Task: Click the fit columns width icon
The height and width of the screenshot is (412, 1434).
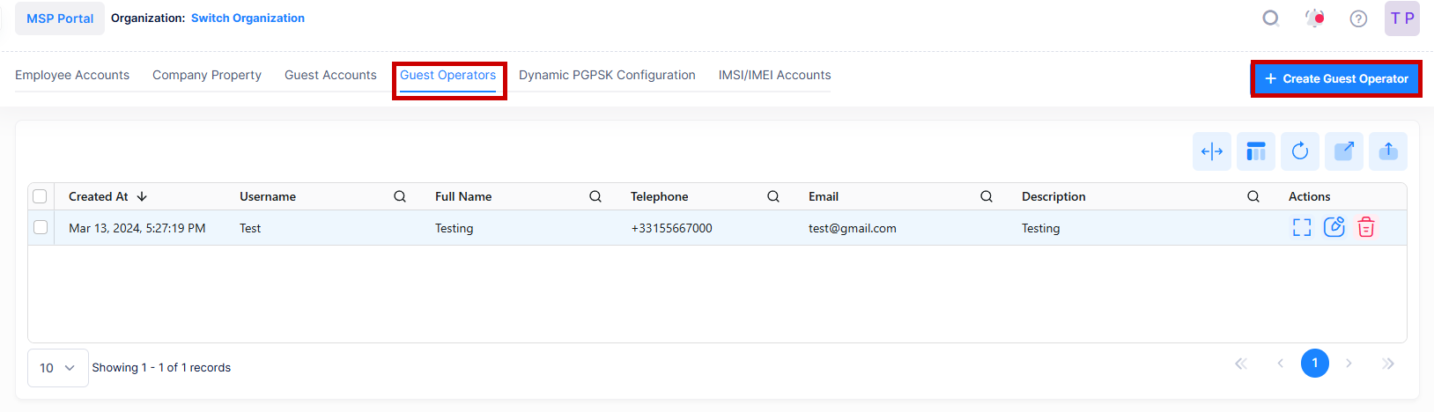Action: (1212, 151)
